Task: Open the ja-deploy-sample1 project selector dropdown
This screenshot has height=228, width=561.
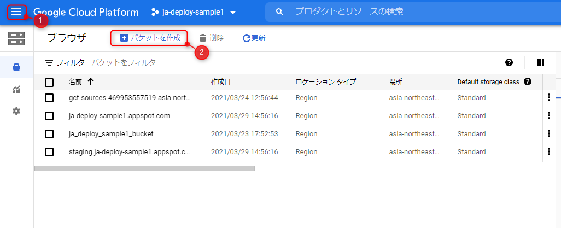Action: point(194,12)
